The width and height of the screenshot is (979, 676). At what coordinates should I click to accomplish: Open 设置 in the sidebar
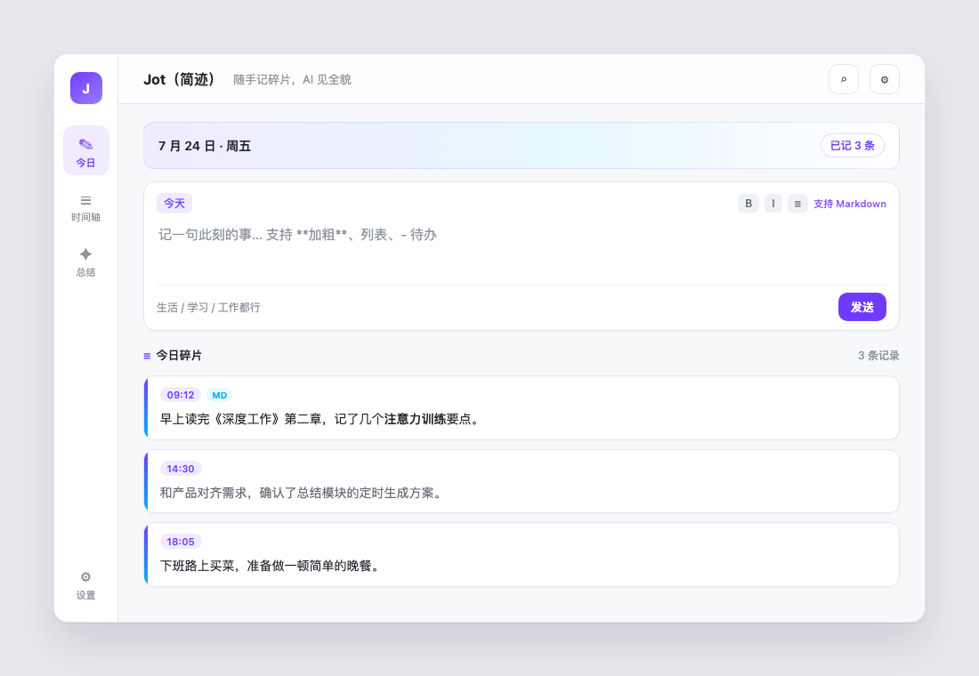pyautogui.click(x=86, y=585)
